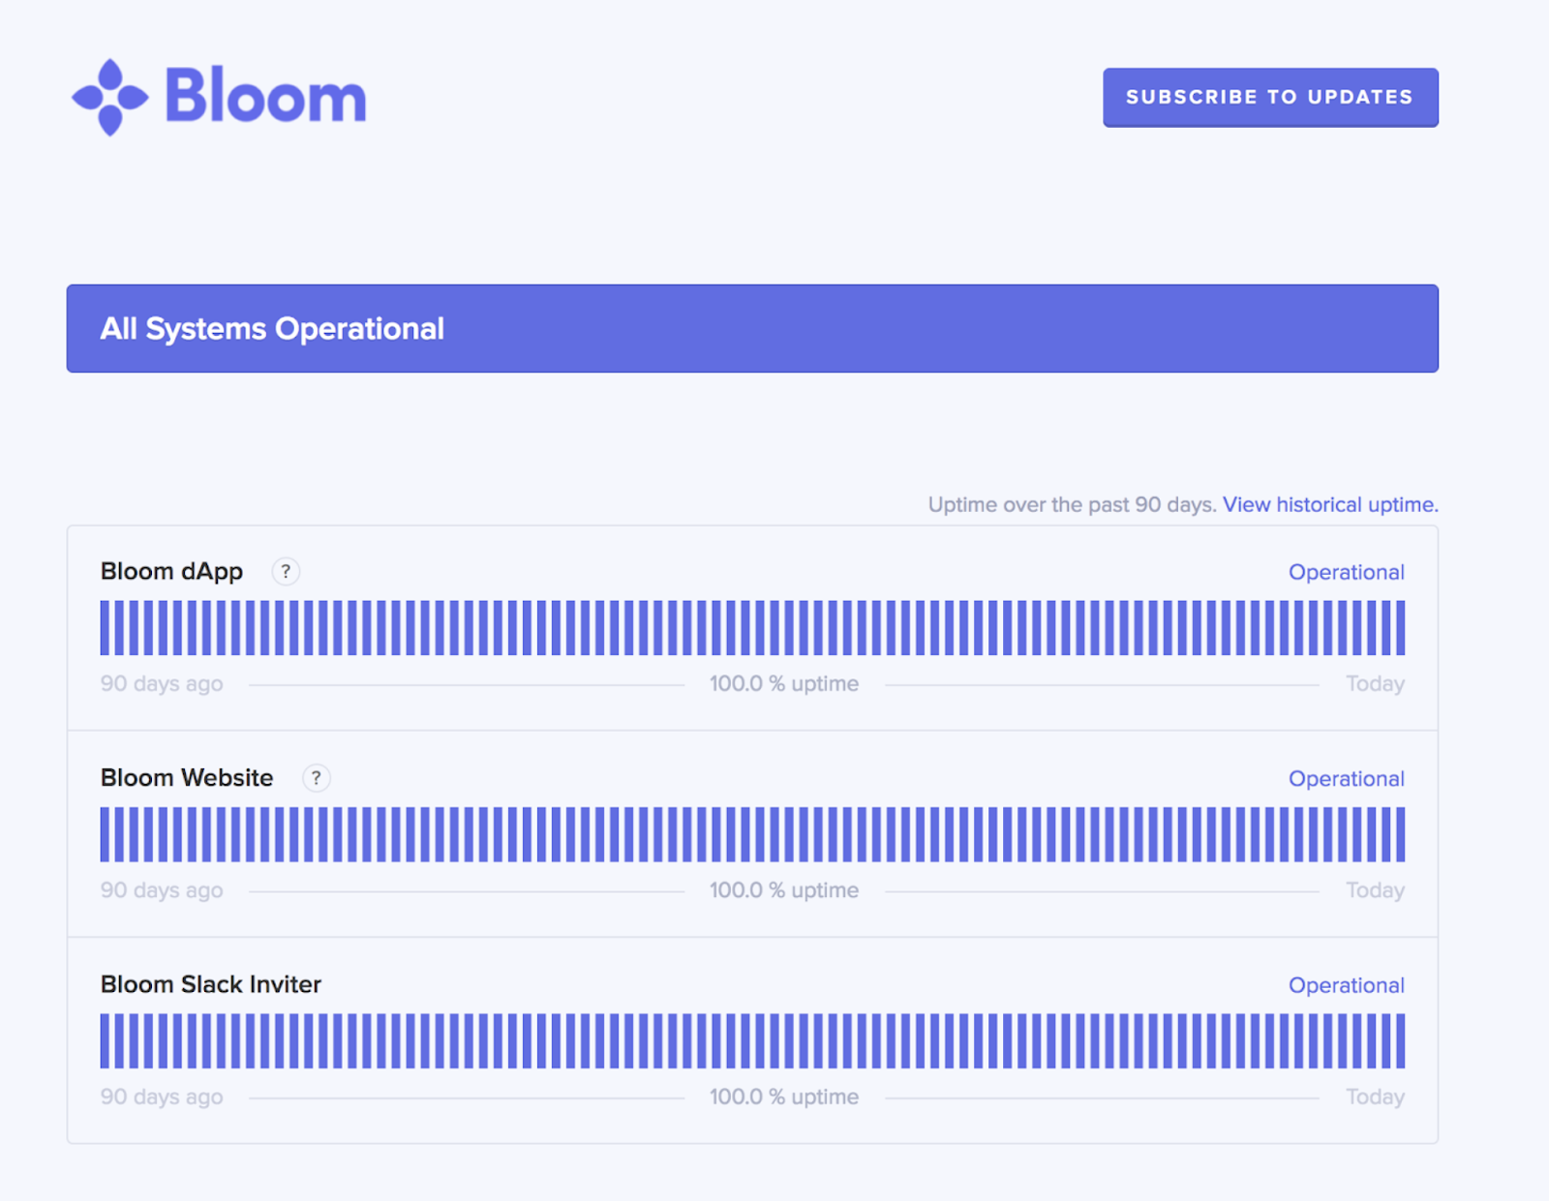Select today's uptime bar for Bloom Website
This screenshot has width=1549, height=1201.
point(1400,834)
